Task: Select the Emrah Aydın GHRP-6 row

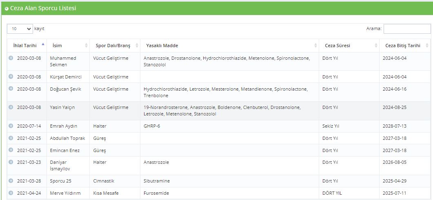Action: pyautogui.click(x=219, y=126)
